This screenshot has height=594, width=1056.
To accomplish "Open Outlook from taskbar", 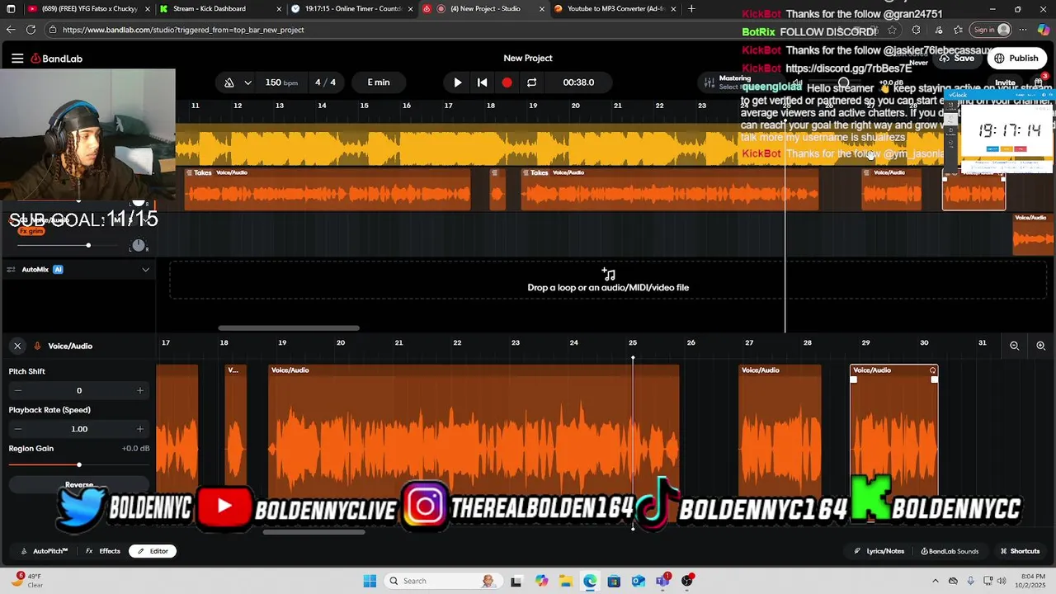I will click(639, 581).
